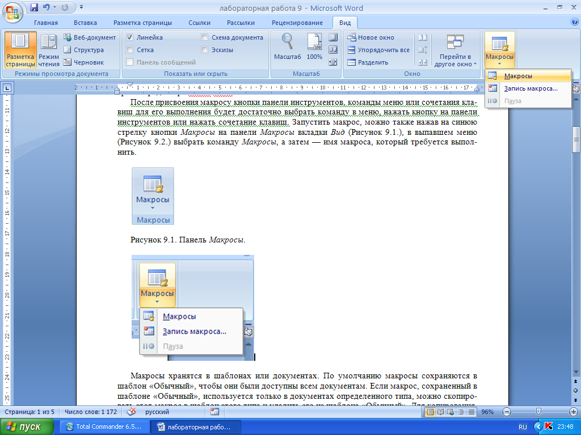Redo action in quick access toolbar

(x=65, y=7)
